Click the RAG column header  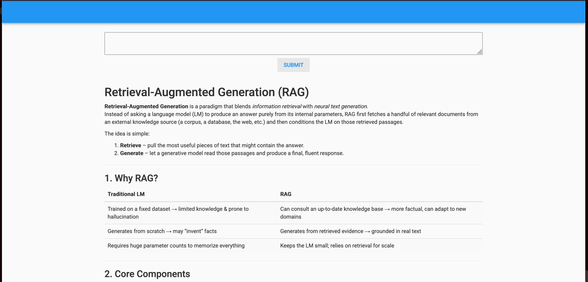[285, 194]
